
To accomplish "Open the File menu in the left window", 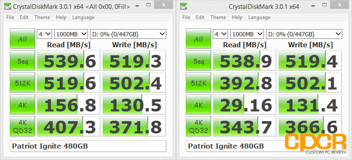I will 10,17.
